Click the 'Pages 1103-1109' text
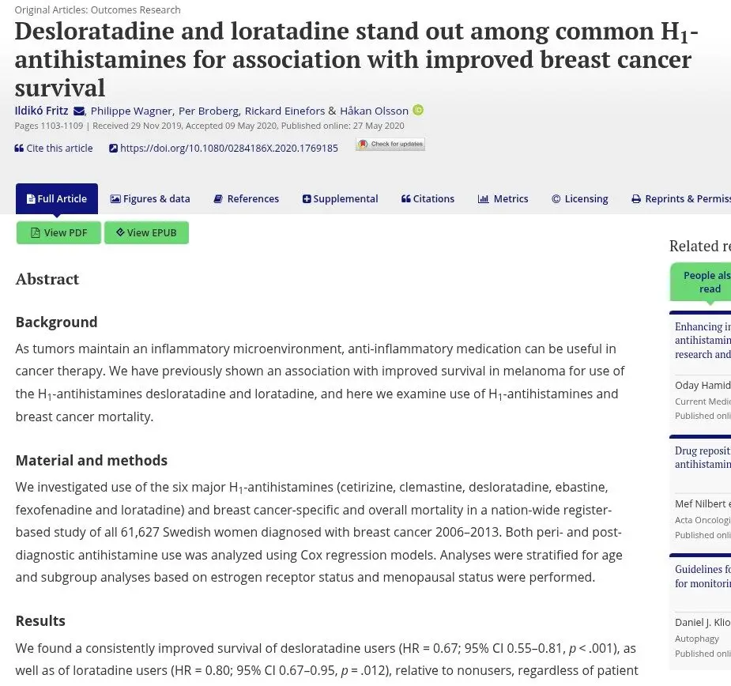 pyautogui.click(x=48, y=126)
